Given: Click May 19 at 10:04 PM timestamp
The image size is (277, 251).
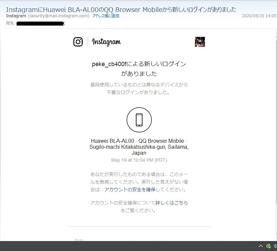Looking at the screenshot, I should point(139,160).
